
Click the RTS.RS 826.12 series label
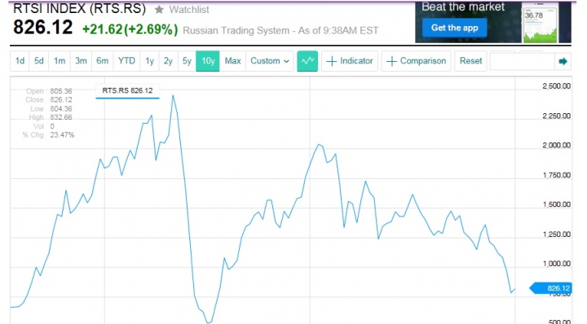127,90
